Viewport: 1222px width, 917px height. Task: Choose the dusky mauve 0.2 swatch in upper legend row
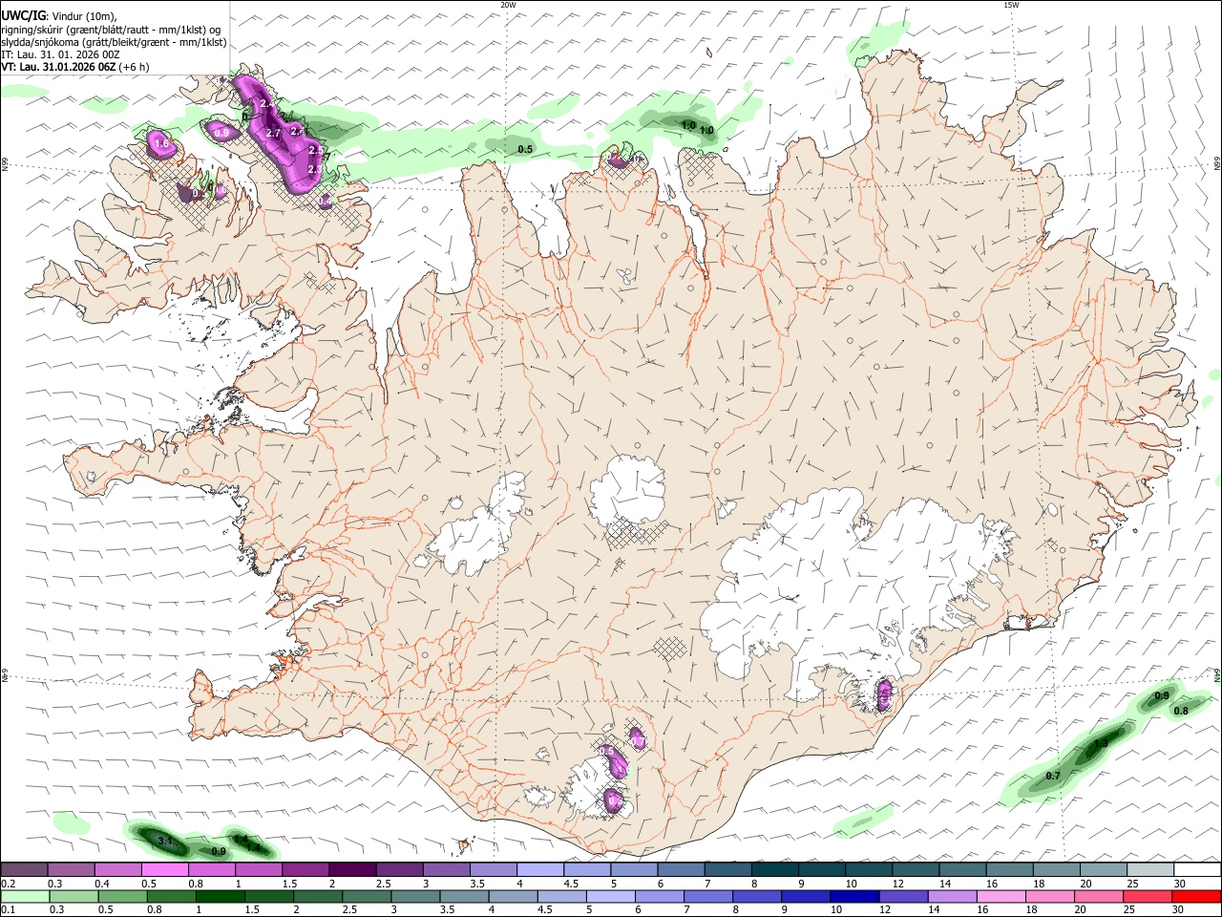[x=24, y=870]
